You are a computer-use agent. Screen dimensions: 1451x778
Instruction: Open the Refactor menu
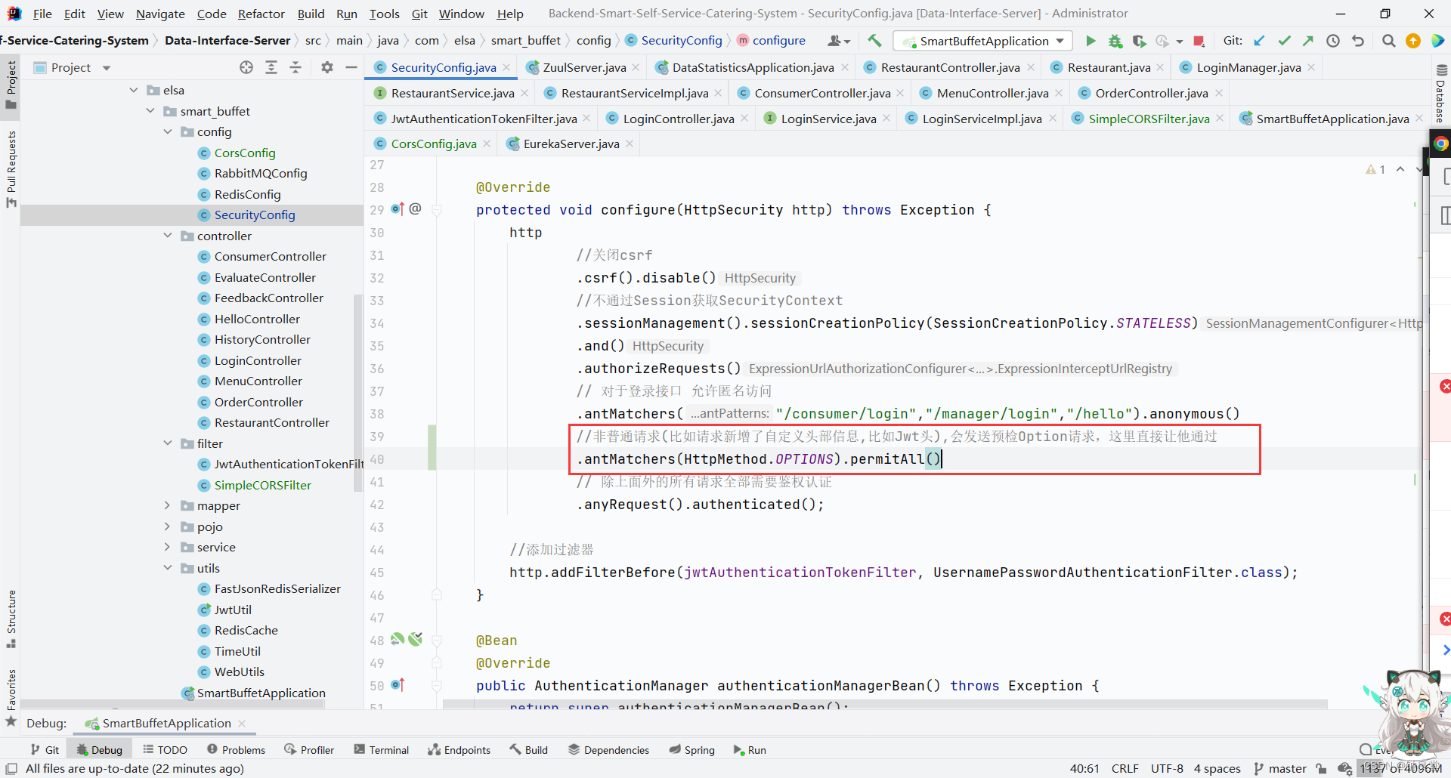pos(261,14)
